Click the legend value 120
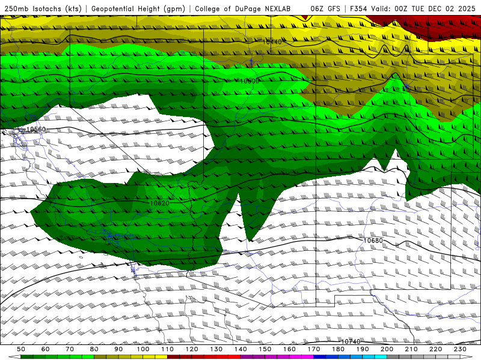 [192, 349]
